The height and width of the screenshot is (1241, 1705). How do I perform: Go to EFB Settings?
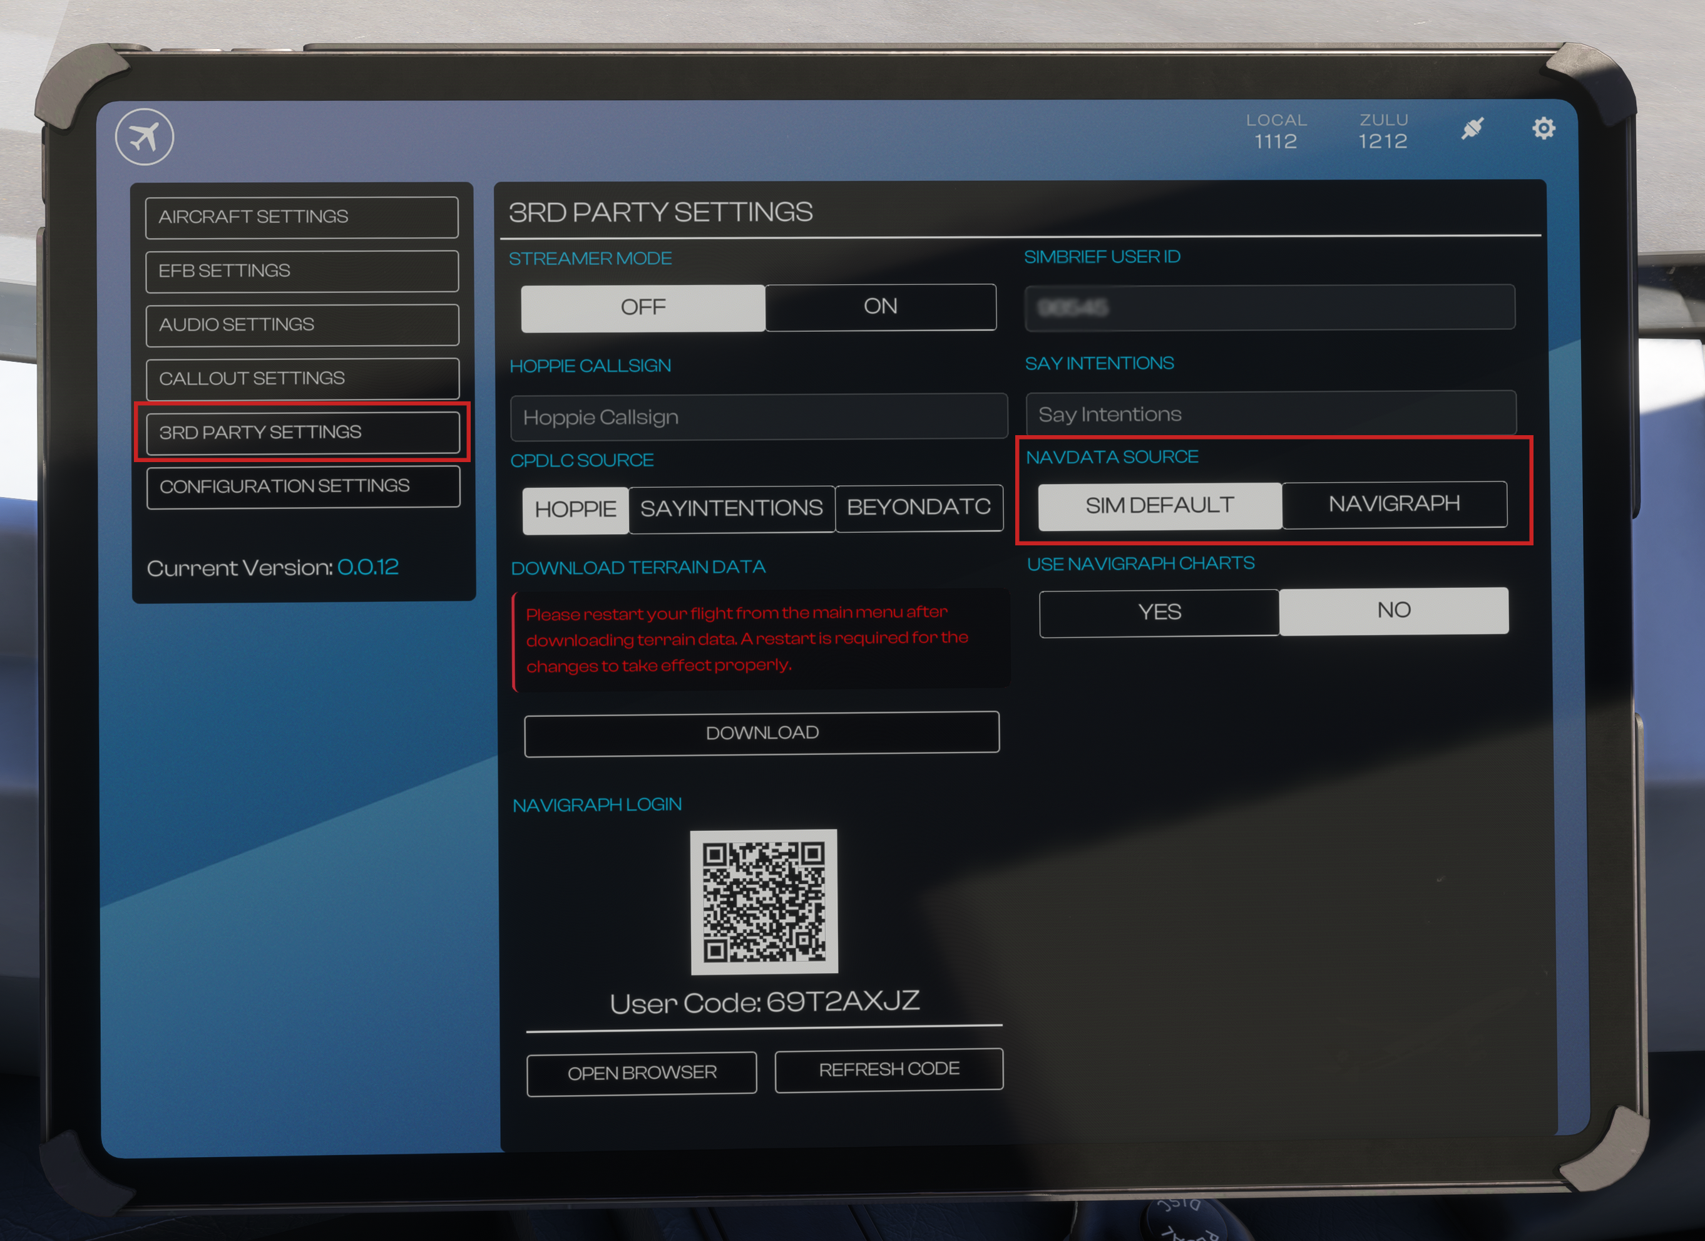click(x=302, y=270)
